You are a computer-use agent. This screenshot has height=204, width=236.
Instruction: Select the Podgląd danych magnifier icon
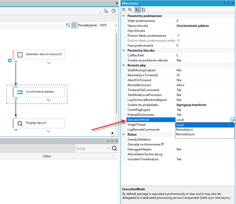pyautogui.click(x=20, y=124)
